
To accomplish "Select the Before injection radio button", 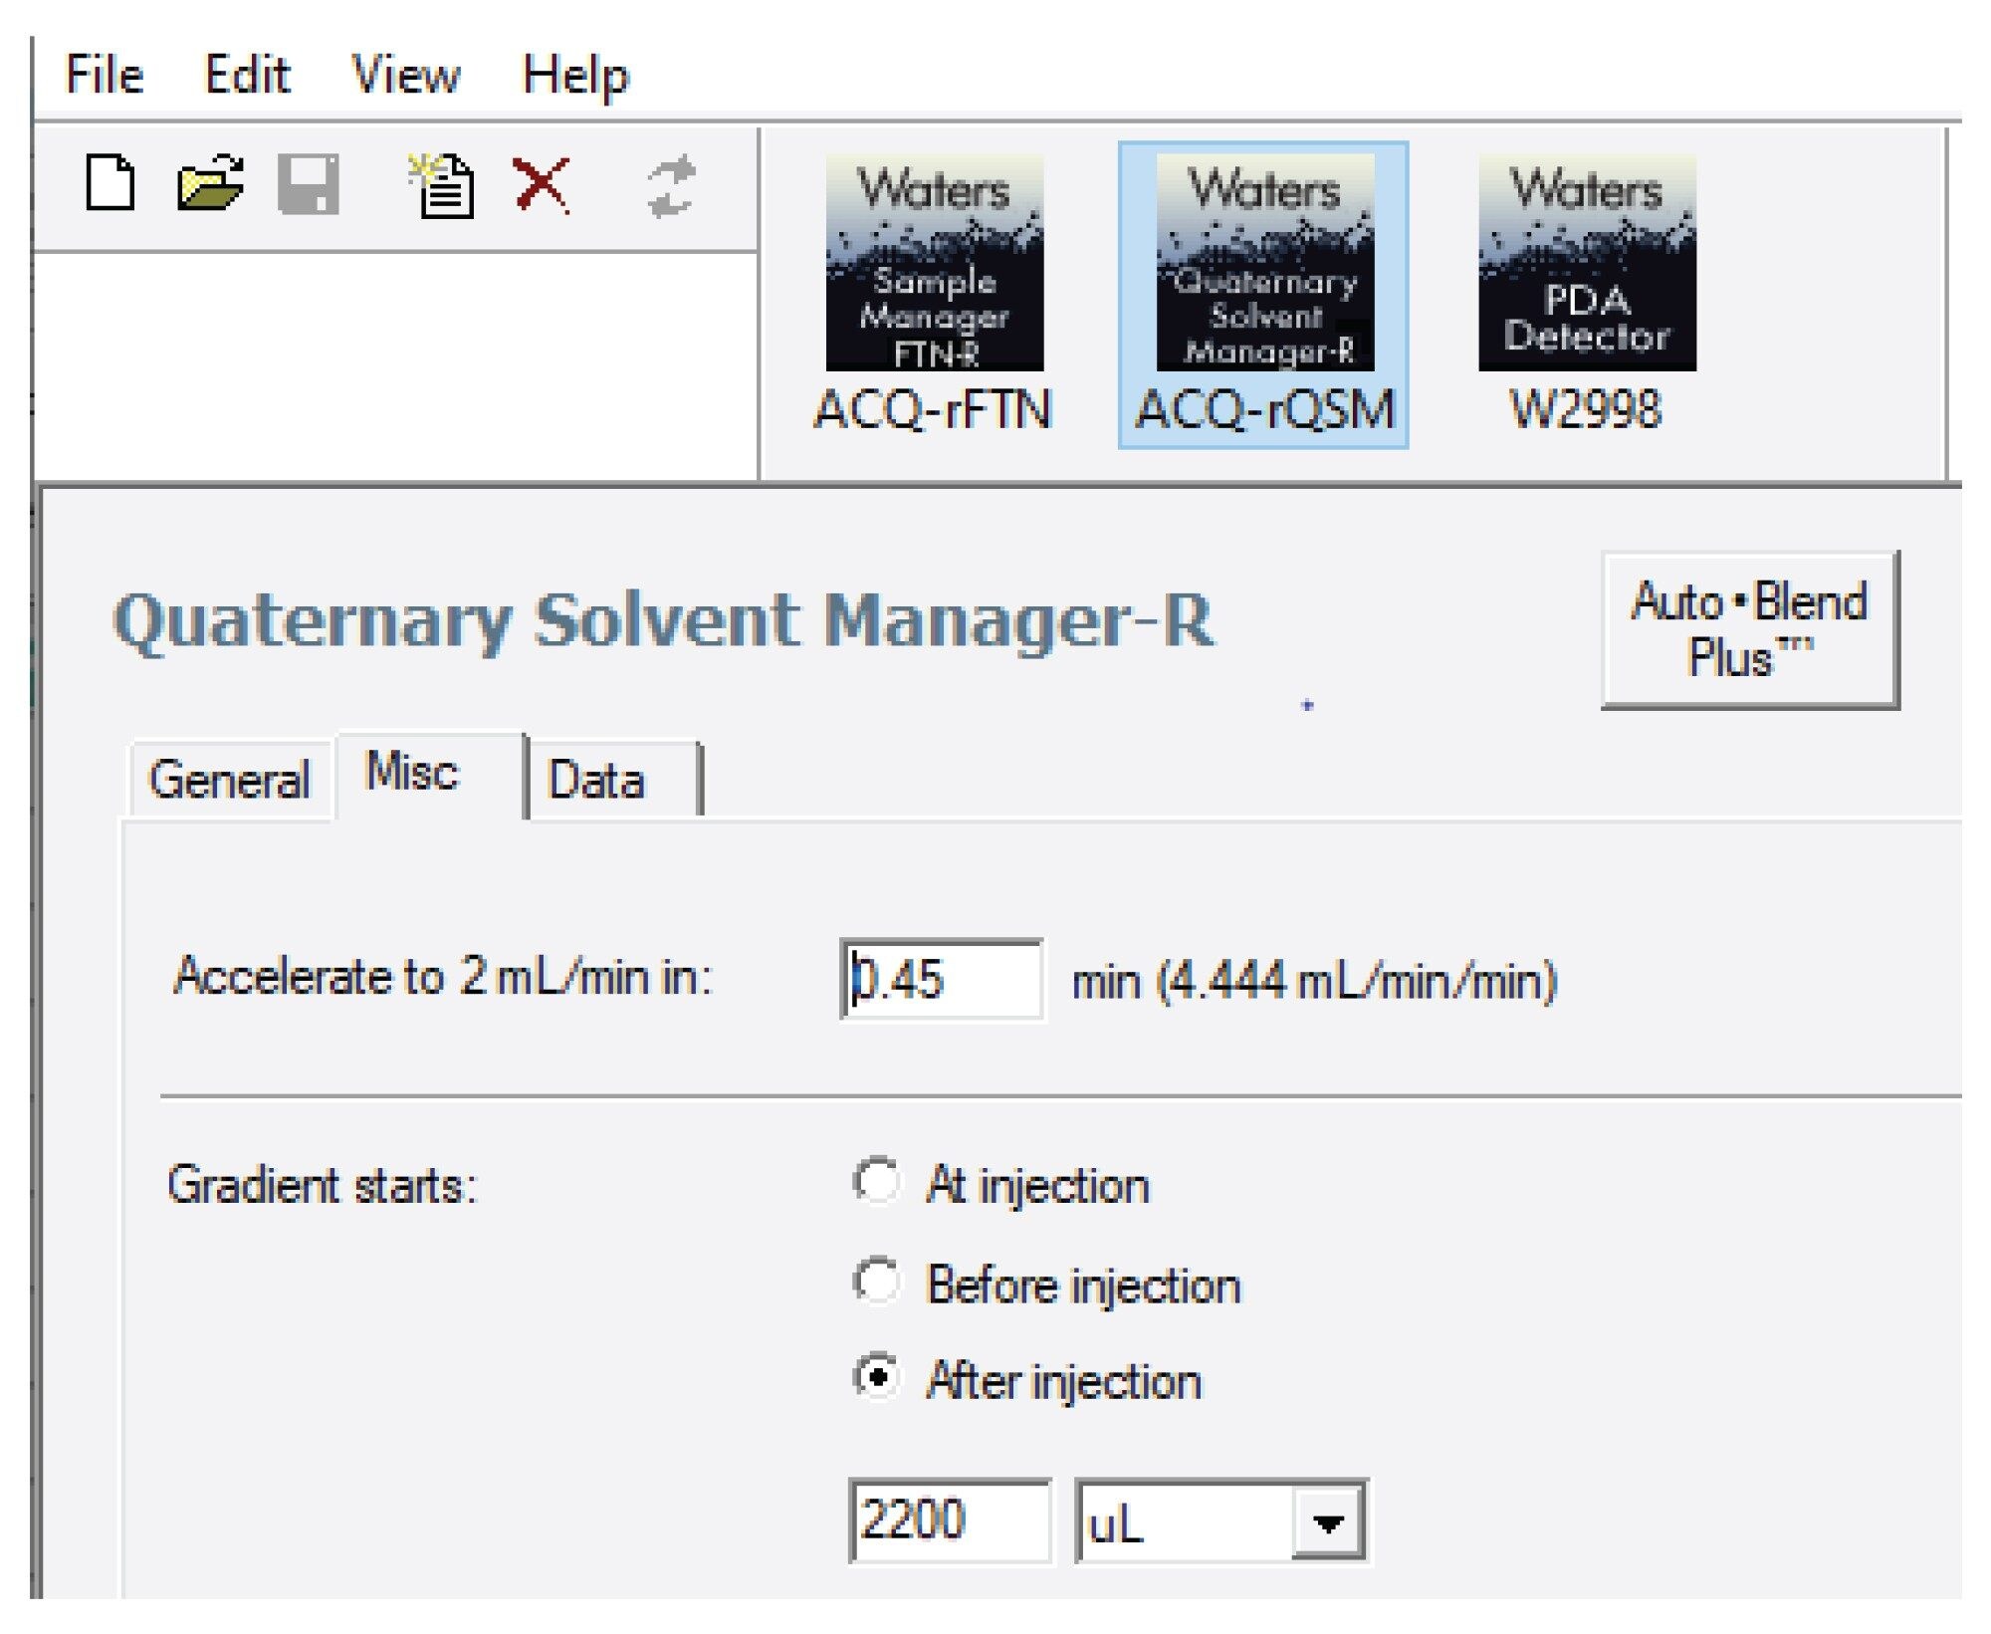I will [877, 1282].
